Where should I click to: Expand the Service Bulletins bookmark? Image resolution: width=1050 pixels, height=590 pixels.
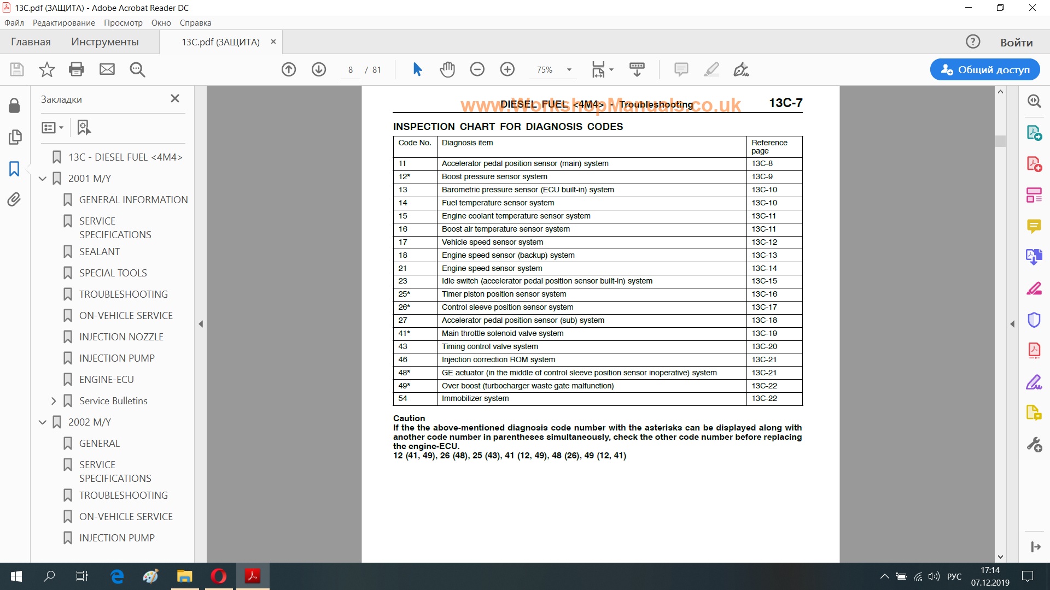pos(54,401)
